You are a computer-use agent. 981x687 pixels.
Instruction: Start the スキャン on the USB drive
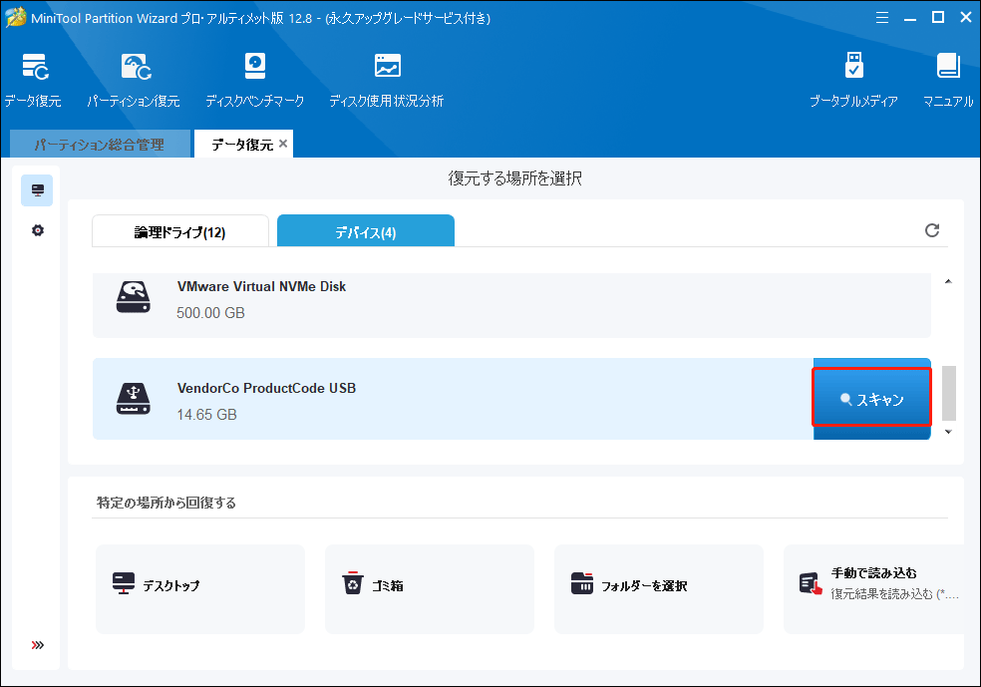pyautogui.click(x=871, y=398)
